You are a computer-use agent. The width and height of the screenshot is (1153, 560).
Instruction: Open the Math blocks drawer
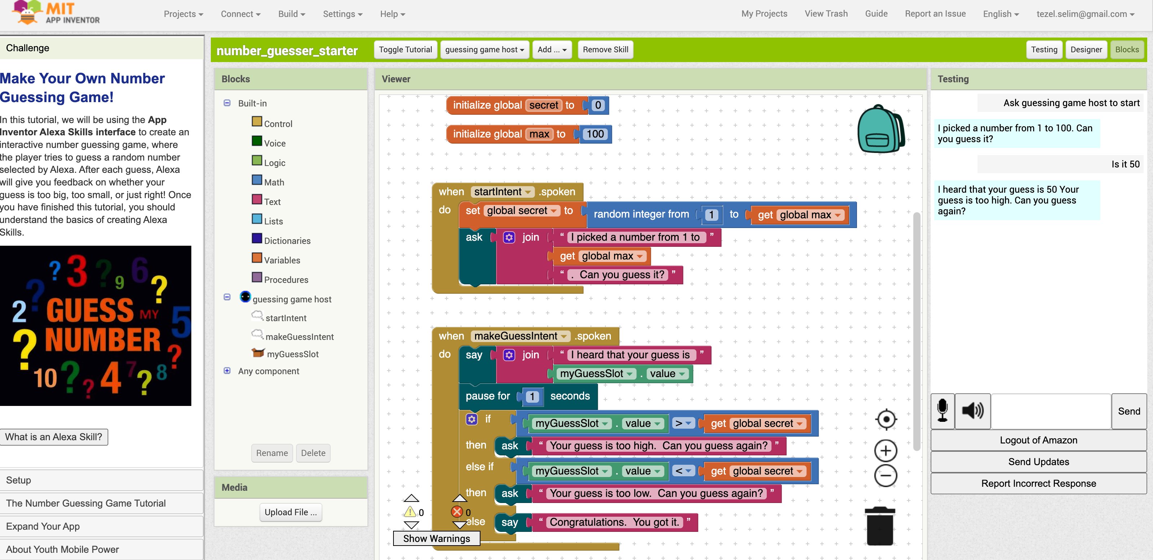click(x=274, y=182)
